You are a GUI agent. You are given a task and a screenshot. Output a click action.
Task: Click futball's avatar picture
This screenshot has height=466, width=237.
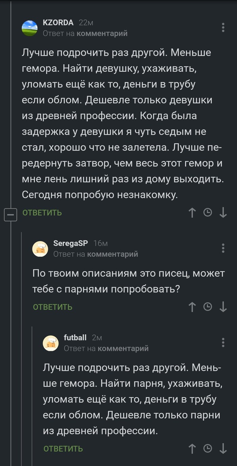tap(50, 343)
